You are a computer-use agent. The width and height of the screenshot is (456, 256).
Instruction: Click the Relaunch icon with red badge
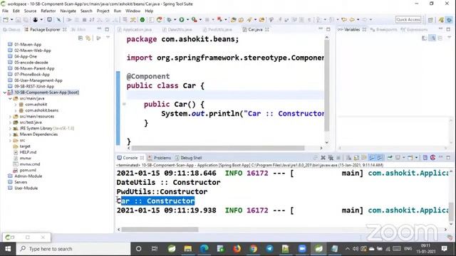[x=159, y=20]
